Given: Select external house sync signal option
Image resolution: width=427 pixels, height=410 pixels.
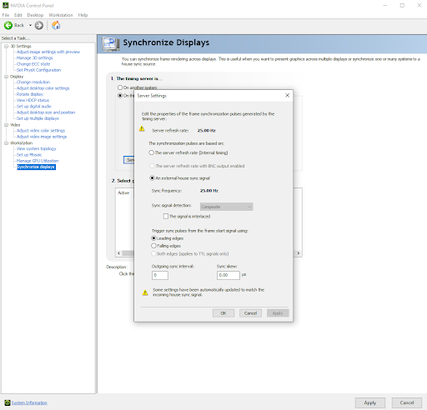Looking at the screenshot, I should [x=152, y=178].
